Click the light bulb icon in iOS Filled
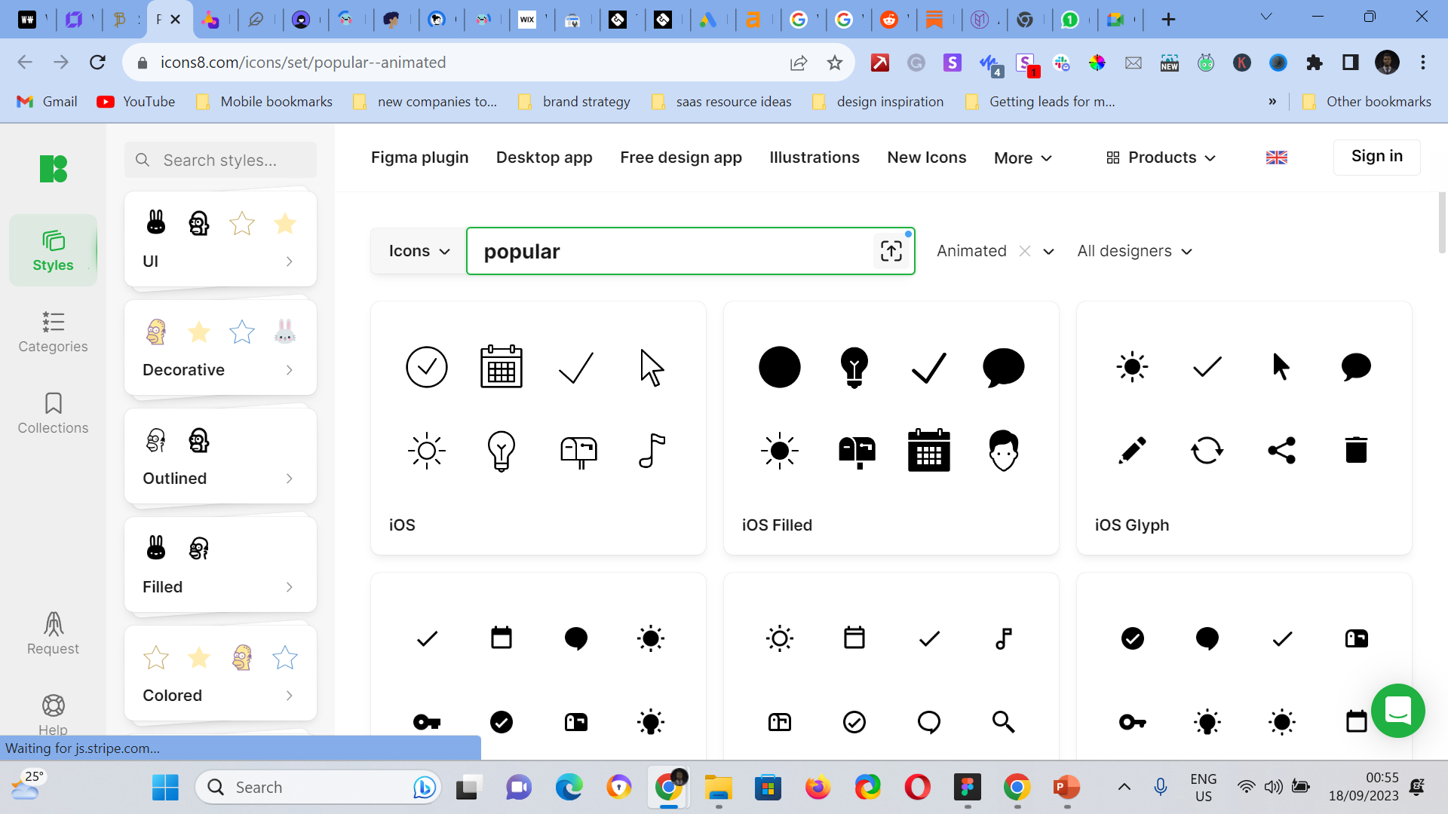1448x814 pixels. (x=854, y=367)
